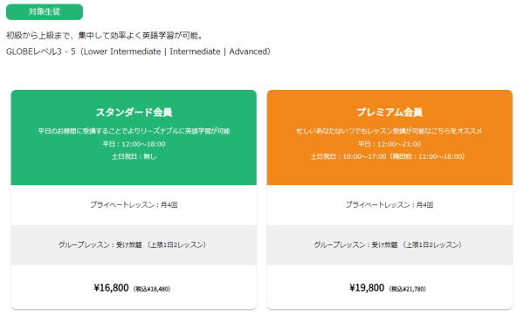Click Premium 土日祝日 10:00~17:00 line
This screenshot has width=524, height=316.
tap(388, 156)
